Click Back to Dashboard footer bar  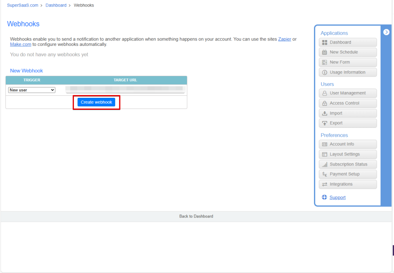[x=196, y=216]
